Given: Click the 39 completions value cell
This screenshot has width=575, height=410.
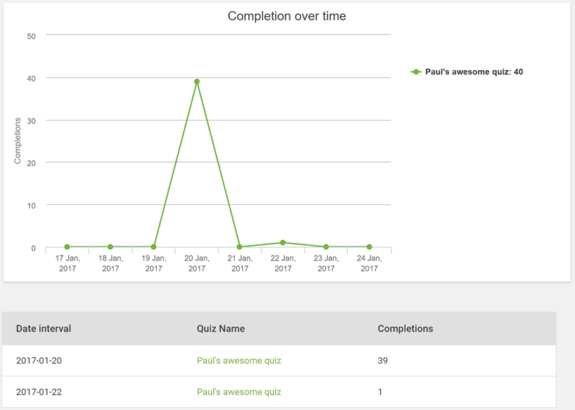Looking at the screenshot, I should click(382, 361).
